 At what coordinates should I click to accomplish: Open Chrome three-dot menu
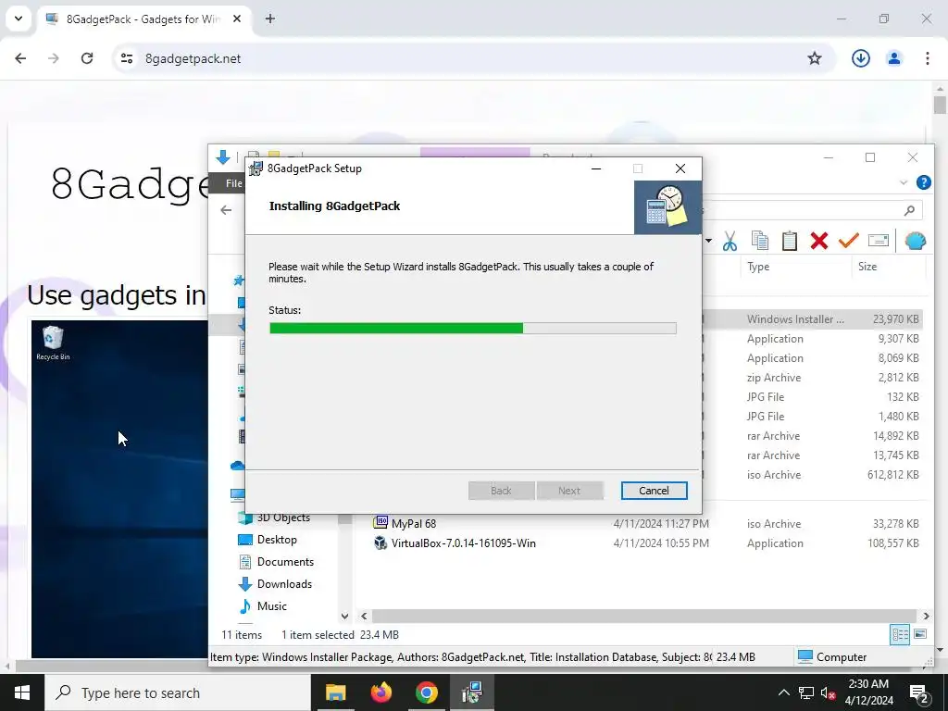click(927, 58)
